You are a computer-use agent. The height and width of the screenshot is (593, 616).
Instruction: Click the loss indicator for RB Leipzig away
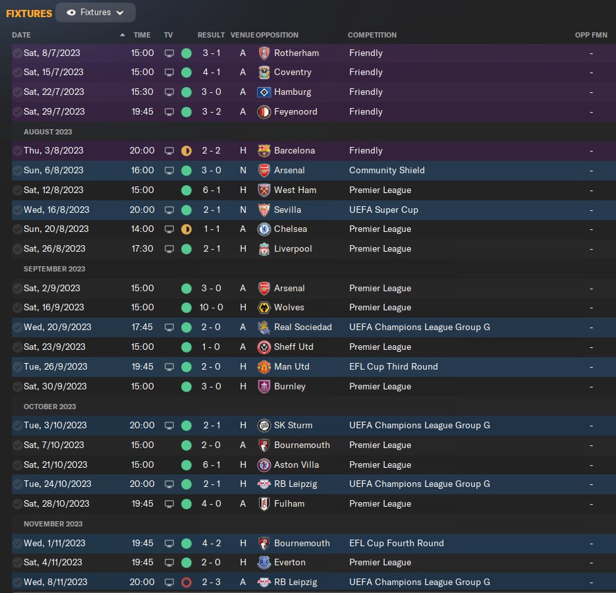coord(186,582)
